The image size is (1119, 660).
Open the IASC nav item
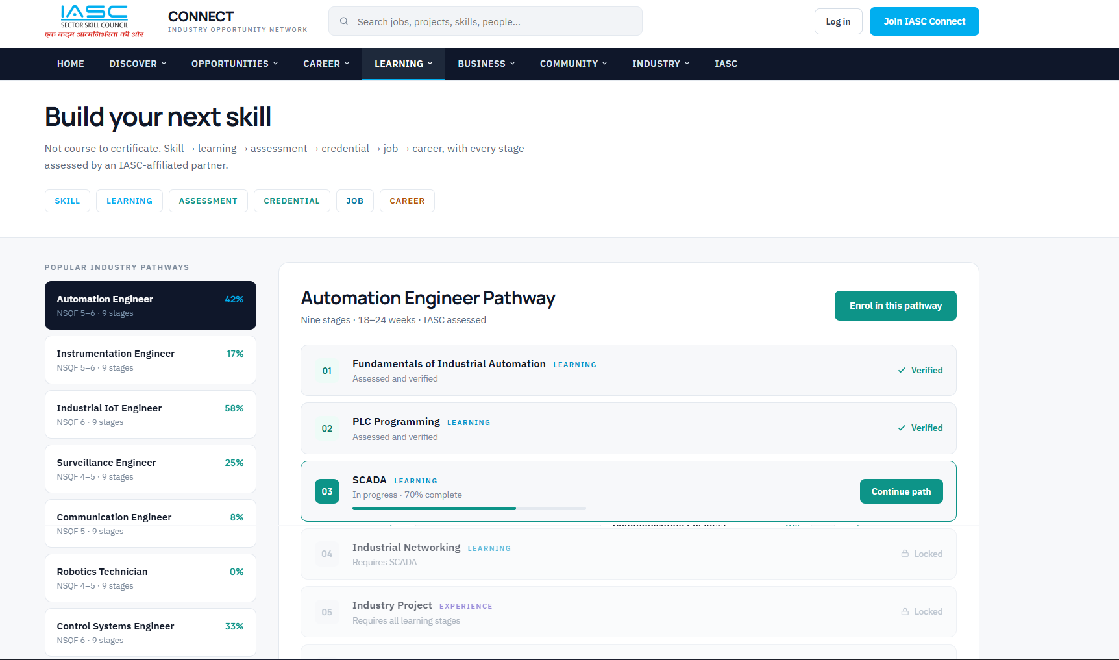[x=726, y=64]
